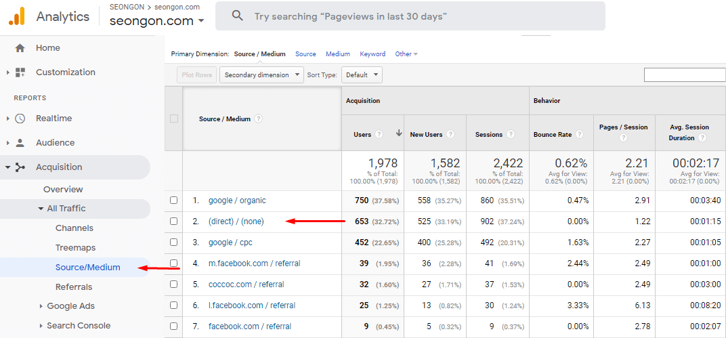
Task: Open facebook.com / referral link
Action: (250, 326)
